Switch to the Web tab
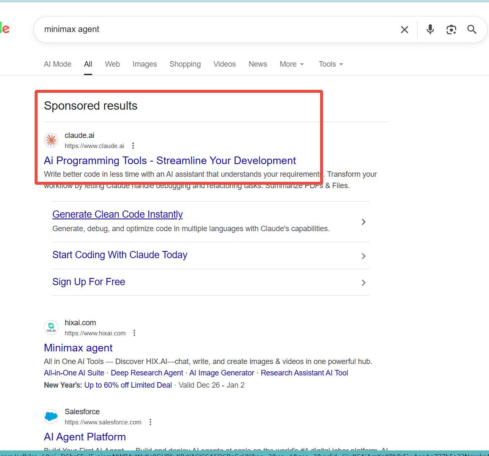 [112, 64]
